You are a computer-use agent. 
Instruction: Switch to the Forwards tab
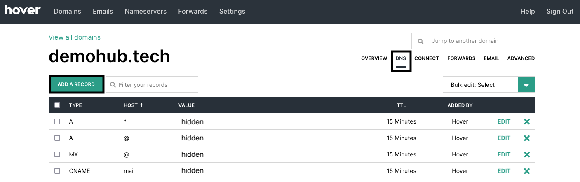coord(461,58)
